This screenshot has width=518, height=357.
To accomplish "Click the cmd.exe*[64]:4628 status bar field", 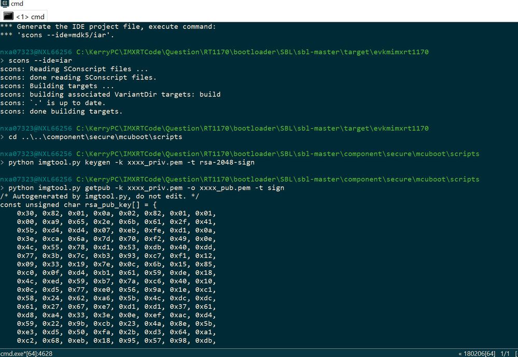I will (x=26, y=353).
